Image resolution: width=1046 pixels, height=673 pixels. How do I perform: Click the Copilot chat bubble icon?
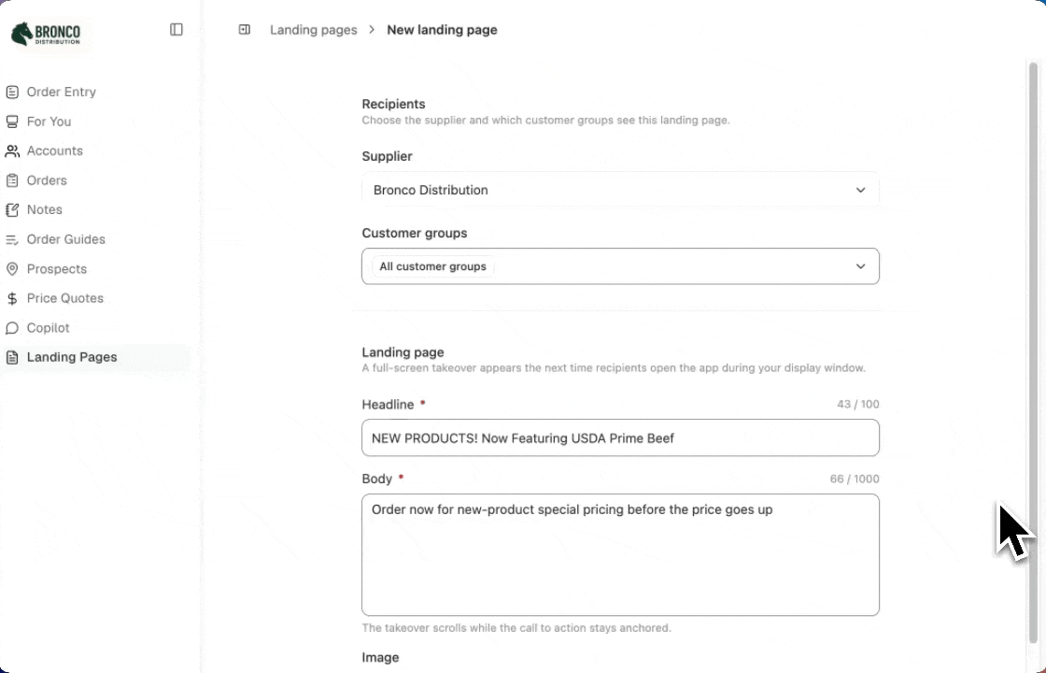point(12,328)
